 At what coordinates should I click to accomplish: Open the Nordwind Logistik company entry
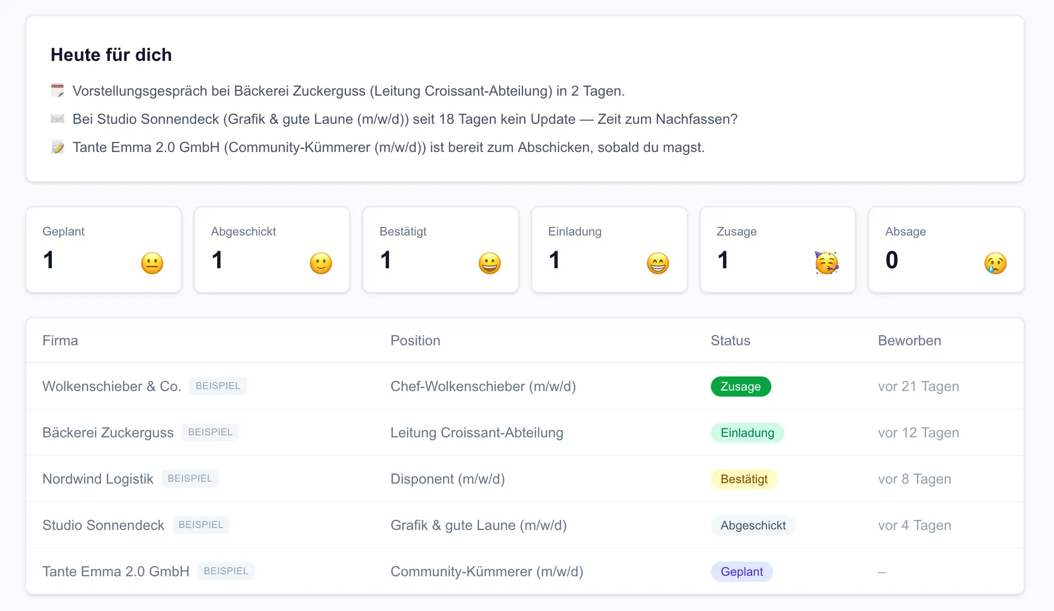pyautogui.click(x=98, y=479)
